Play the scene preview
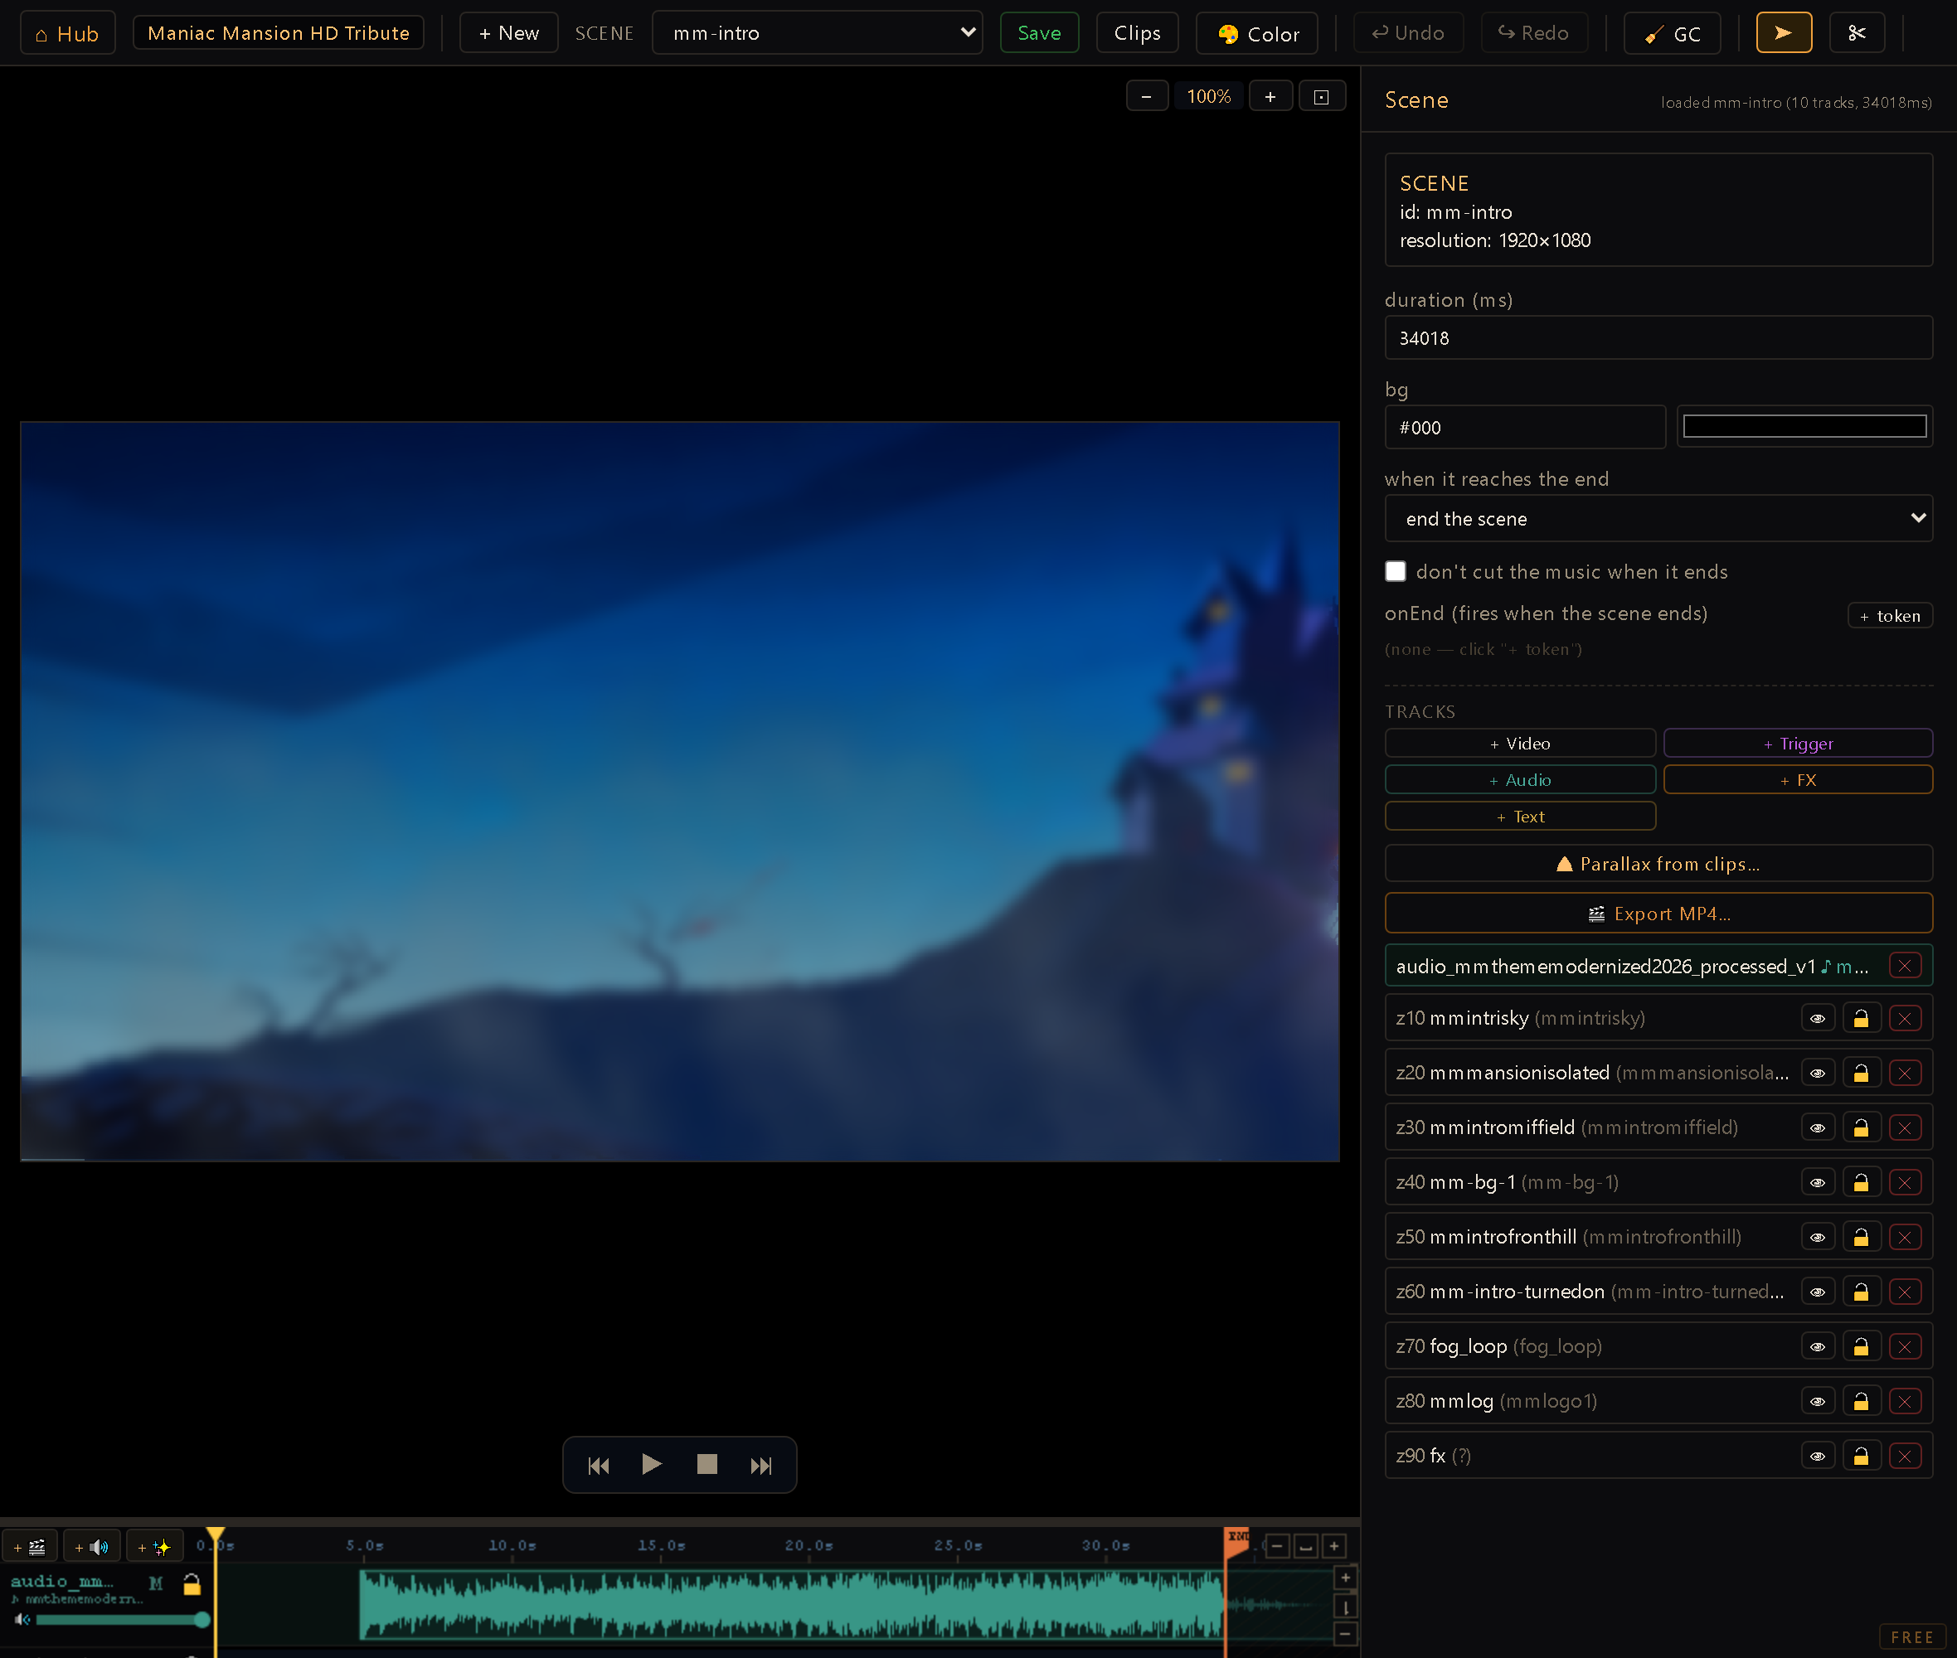The height and width of the screenshot is (1658, 1957). [x=652, y=1463]
